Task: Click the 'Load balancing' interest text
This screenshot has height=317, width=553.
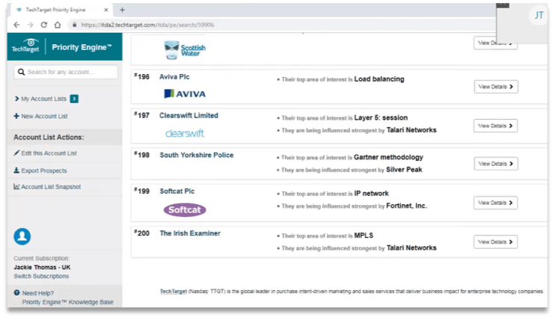Action: point(379,79)
